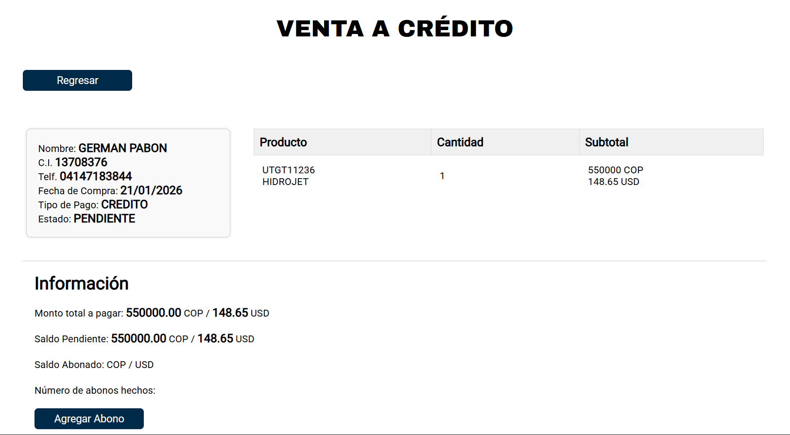
Task: Click the product code UTGT11236
Action: [289, 170]
